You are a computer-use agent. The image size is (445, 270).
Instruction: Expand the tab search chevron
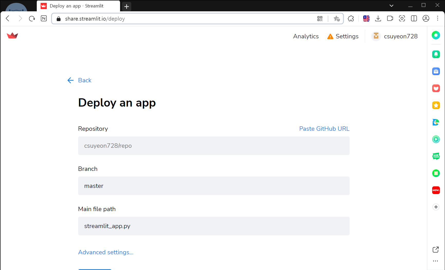point(391,6)
